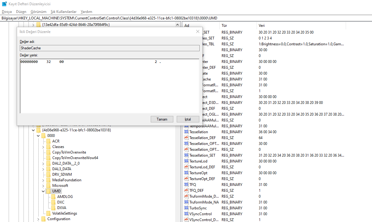Click data '36 00 34 00' of Tessellation
Screen dimensions: 372x222
click(x=268, y=132)
